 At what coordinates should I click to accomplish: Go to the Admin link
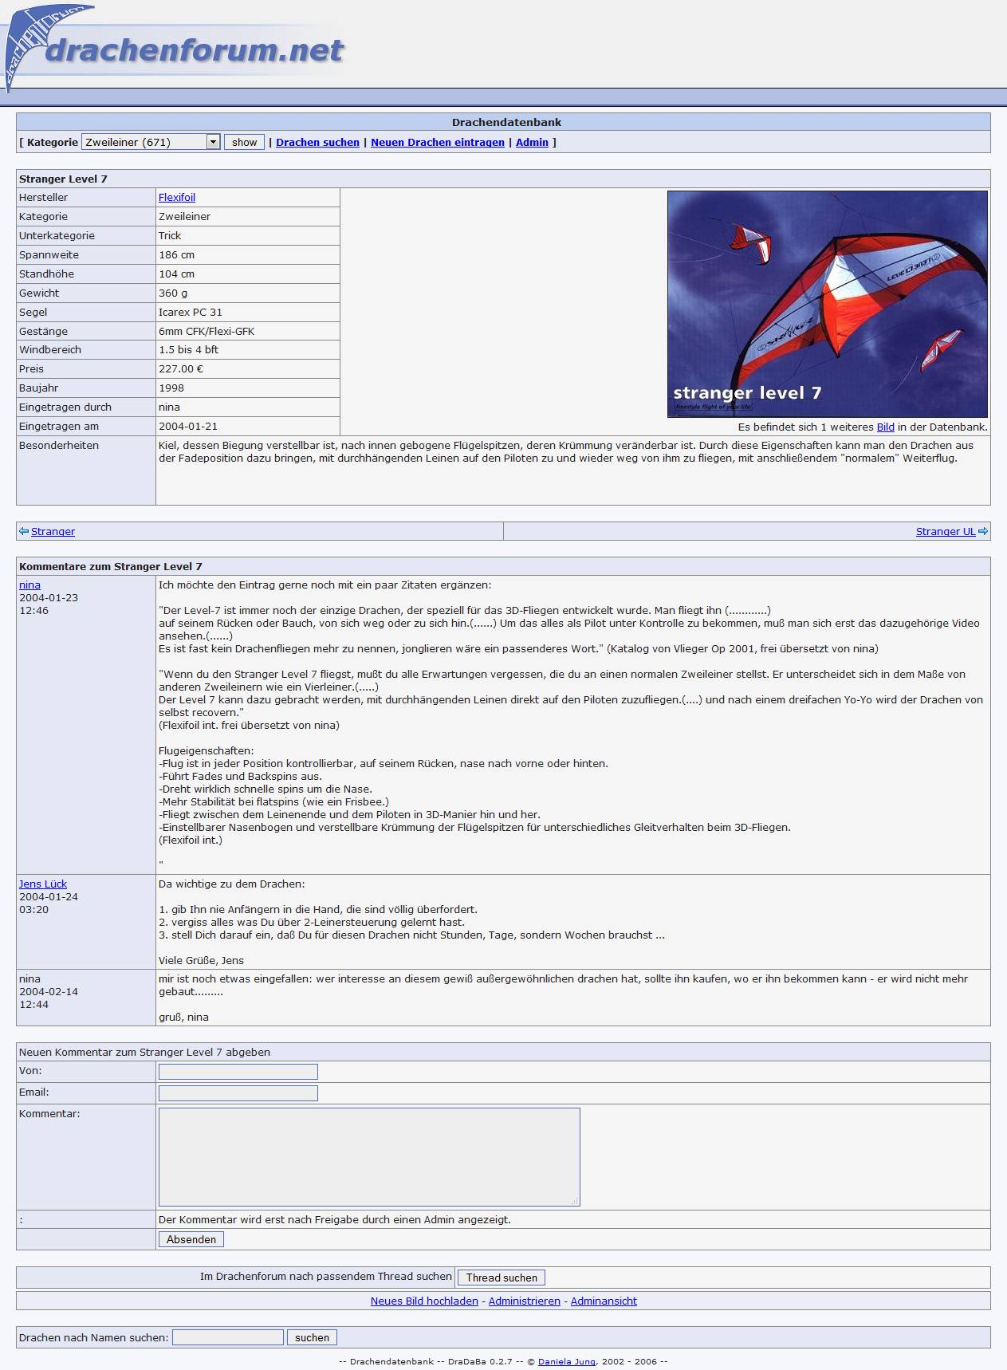pyautogui.click(x=532, y=142)
